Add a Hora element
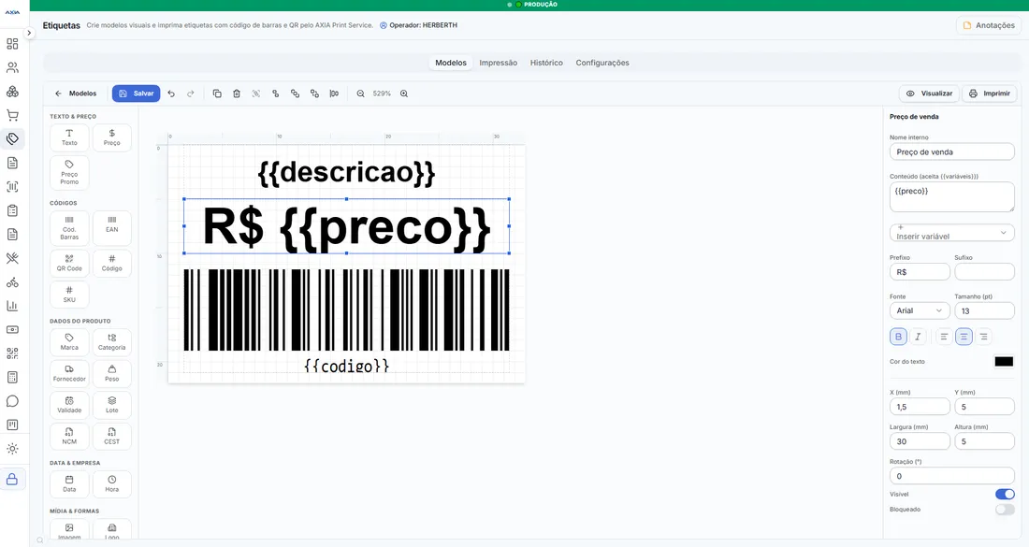 tap(112, 484)
